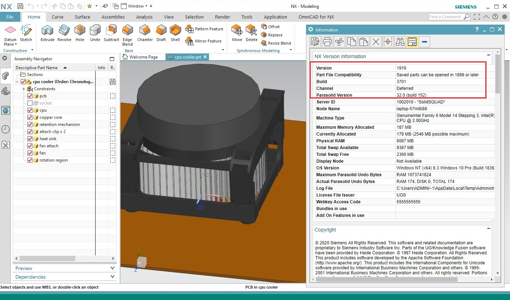The image size is (510, 300).
Task: Click the Offset button
Action: tap(270, 27)
